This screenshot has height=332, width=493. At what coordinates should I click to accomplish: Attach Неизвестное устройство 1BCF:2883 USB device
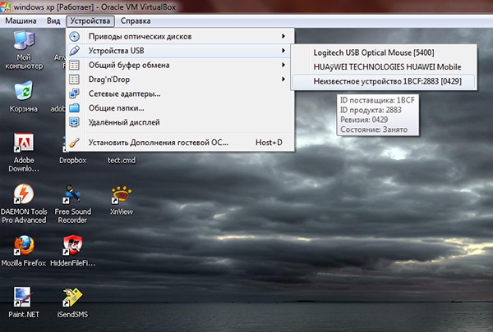click(x=376, y=80)
